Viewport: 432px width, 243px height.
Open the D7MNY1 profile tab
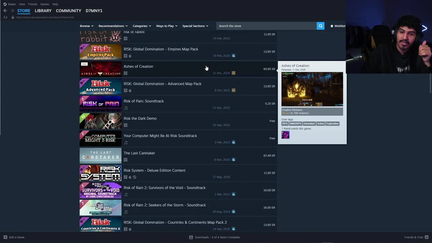pos(94,11)
